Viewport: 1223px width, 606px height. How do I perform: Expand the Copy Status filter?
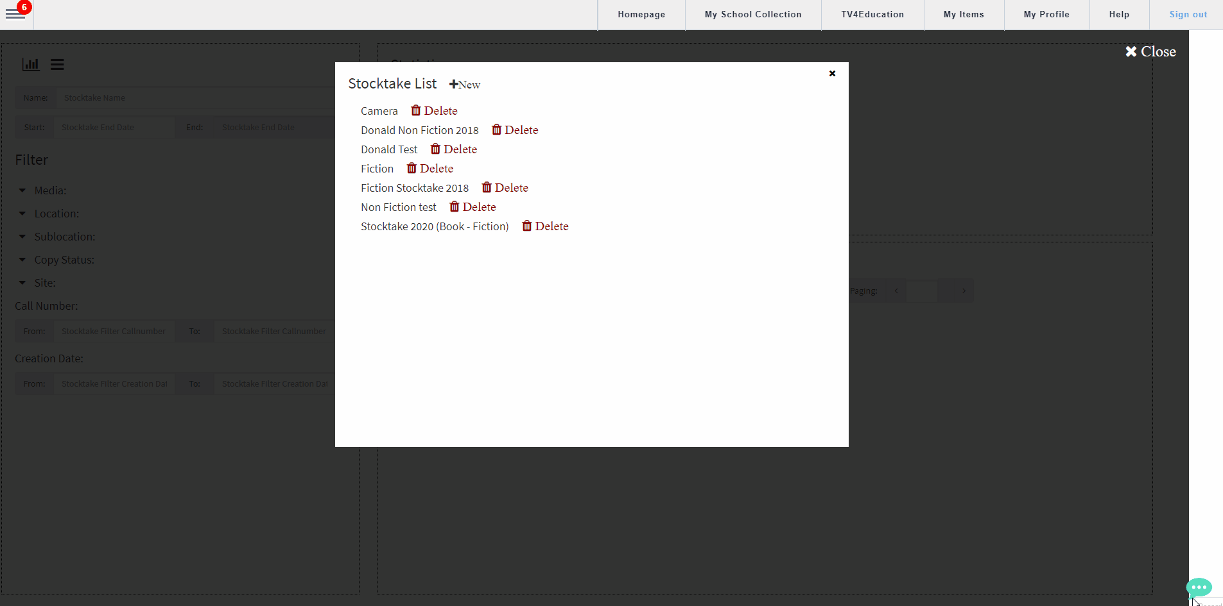click(x=22, y=260)
